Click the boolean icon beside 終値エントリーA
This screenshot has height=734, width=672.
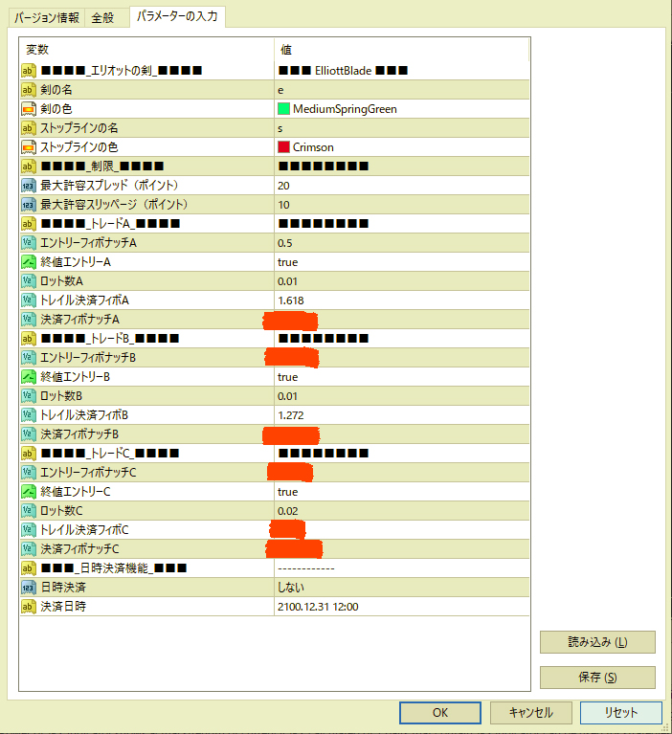28,262
